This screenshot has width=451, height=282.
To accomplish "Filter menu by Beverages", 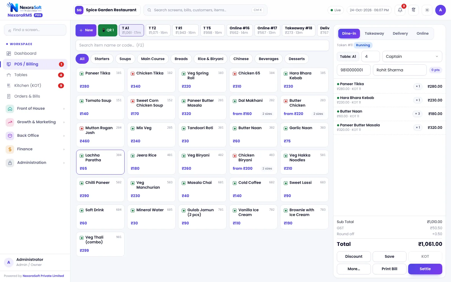I will pyautogui.click(x=269, y=59).
